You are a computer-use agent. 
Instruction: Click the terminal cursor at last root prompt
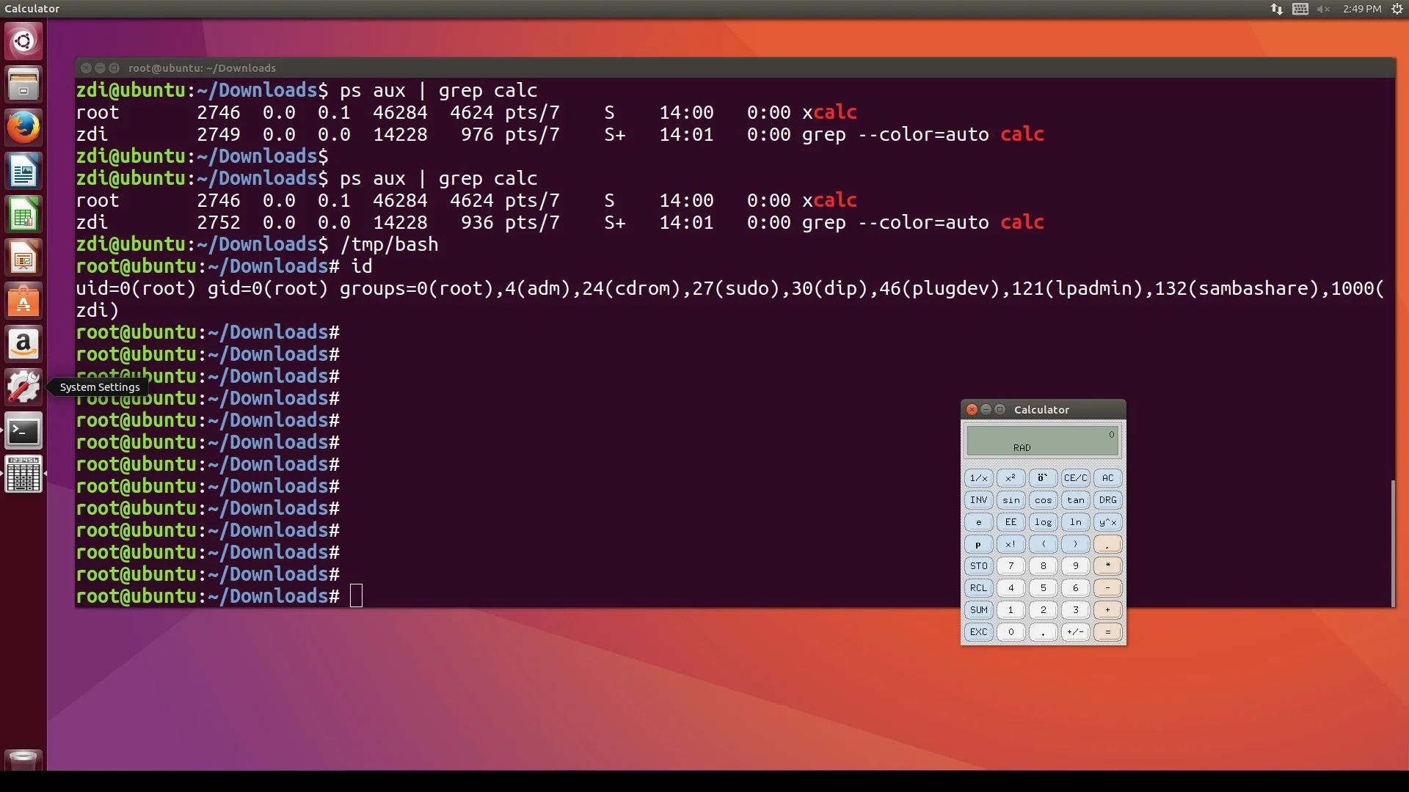(356, 595)
